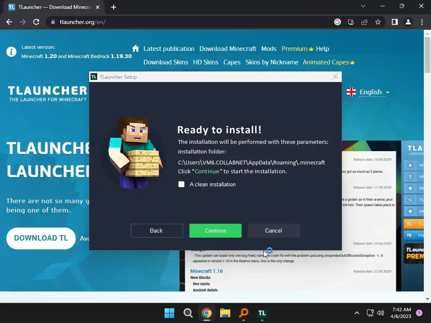Open the Download Minecraft menu item

point(228,49)
